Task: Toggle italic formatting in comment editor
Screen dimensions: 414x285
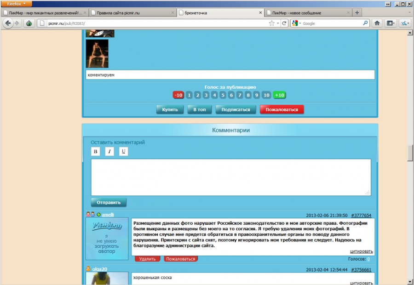Action: click(109, 152)
